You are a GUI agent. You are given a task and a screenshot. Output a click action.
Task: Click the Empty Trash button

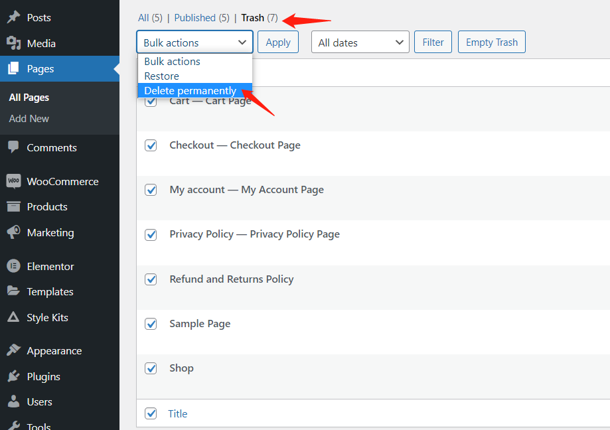(492, 42)
